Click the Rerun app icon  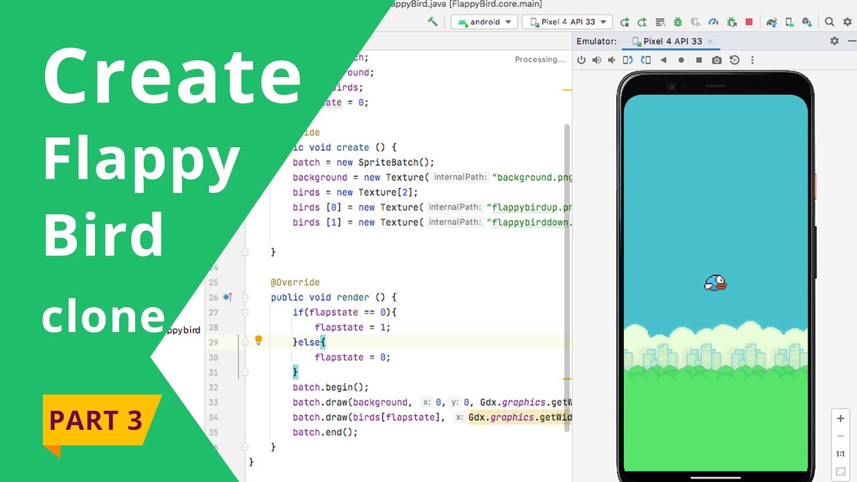click(625, 22)
